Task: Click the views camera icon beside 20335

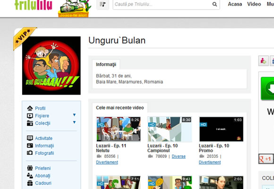Action: (202, 156)
